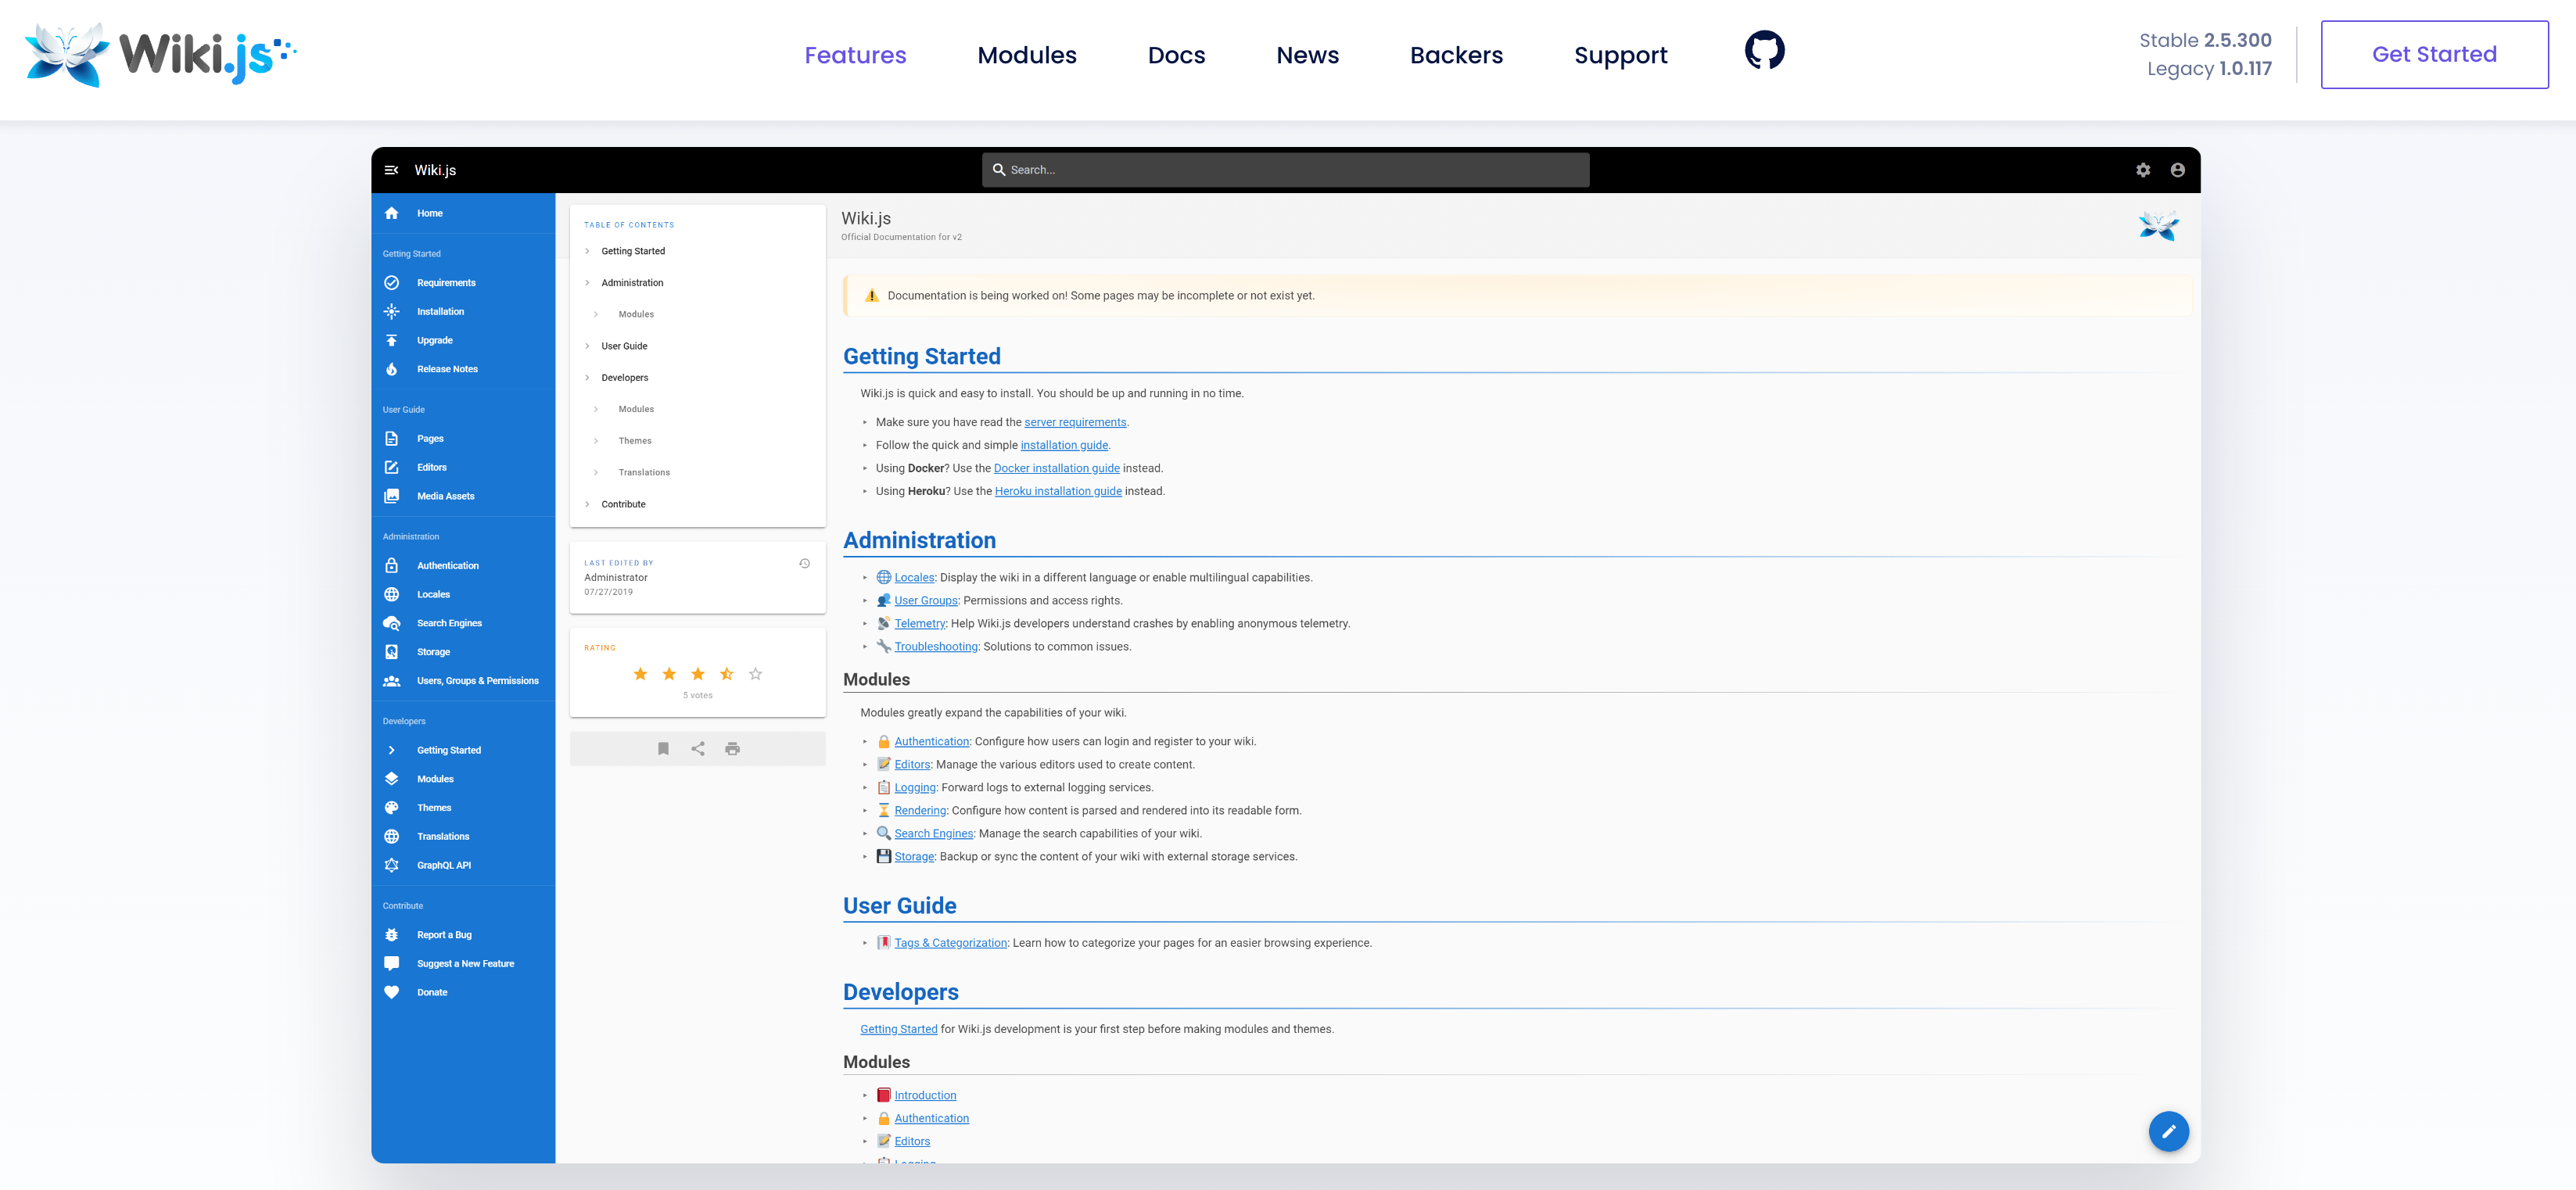2576x1190 pixels.
Task: Click the Donate heart icon
Action: 391,993
